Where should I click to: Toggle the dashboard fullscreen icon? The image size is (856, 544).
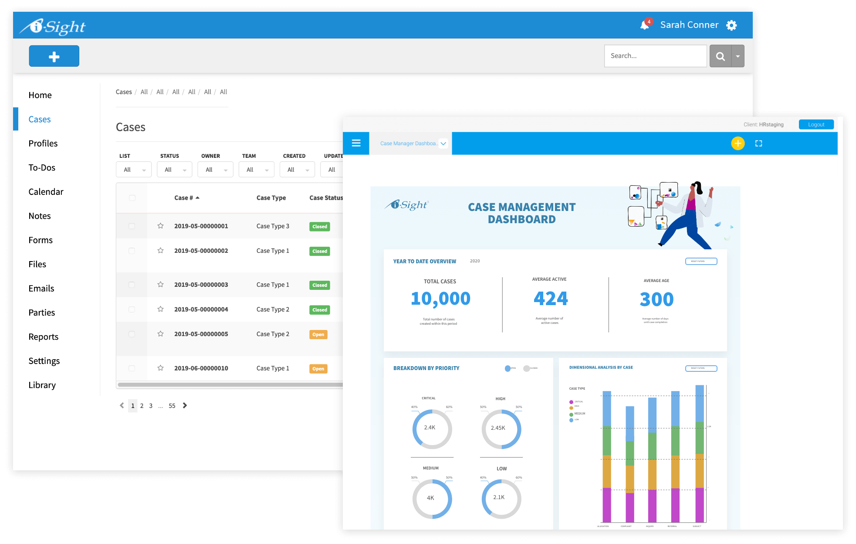(758, 143)
